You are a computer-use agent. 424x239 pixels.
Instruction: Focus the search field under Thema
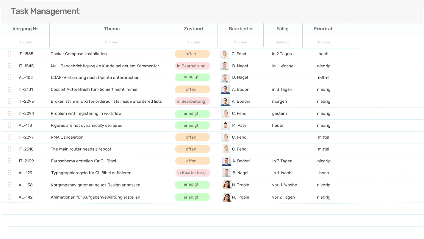click(x=112, y=42)
